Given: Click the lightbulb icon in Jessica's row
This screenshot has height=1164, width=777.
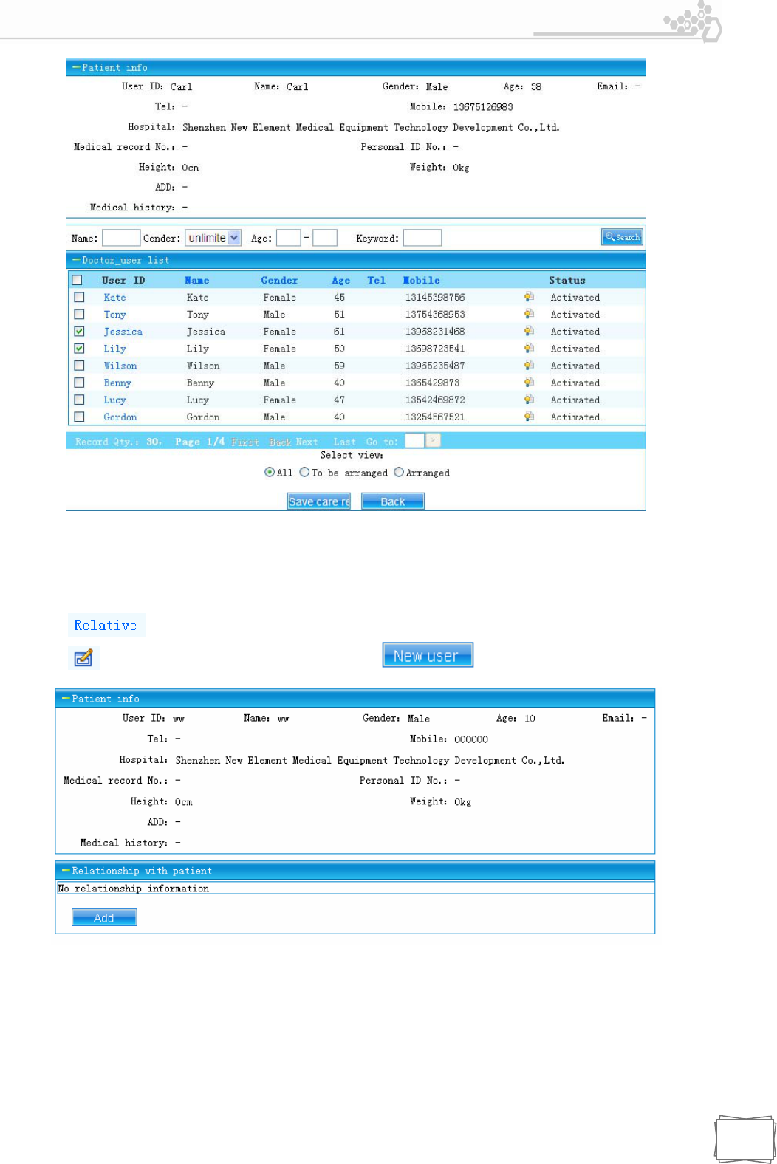Looking at the screenshot, I should [529, 332].
